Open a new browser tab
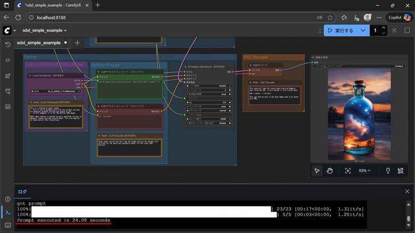The image size is (415, 233). [98, 5]
